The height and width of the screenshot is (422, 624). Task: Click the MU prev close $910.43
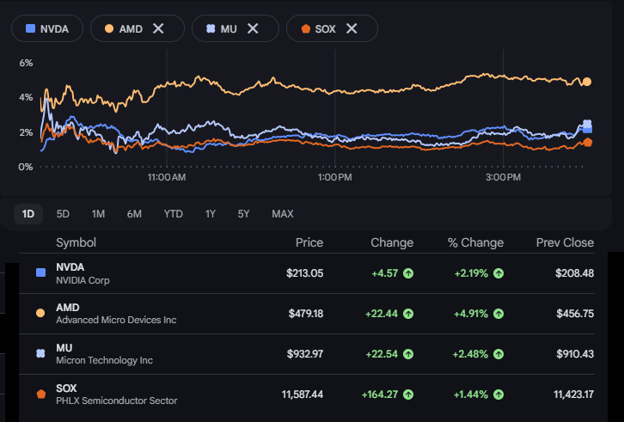pyautogui.click(x=575, y=354)
